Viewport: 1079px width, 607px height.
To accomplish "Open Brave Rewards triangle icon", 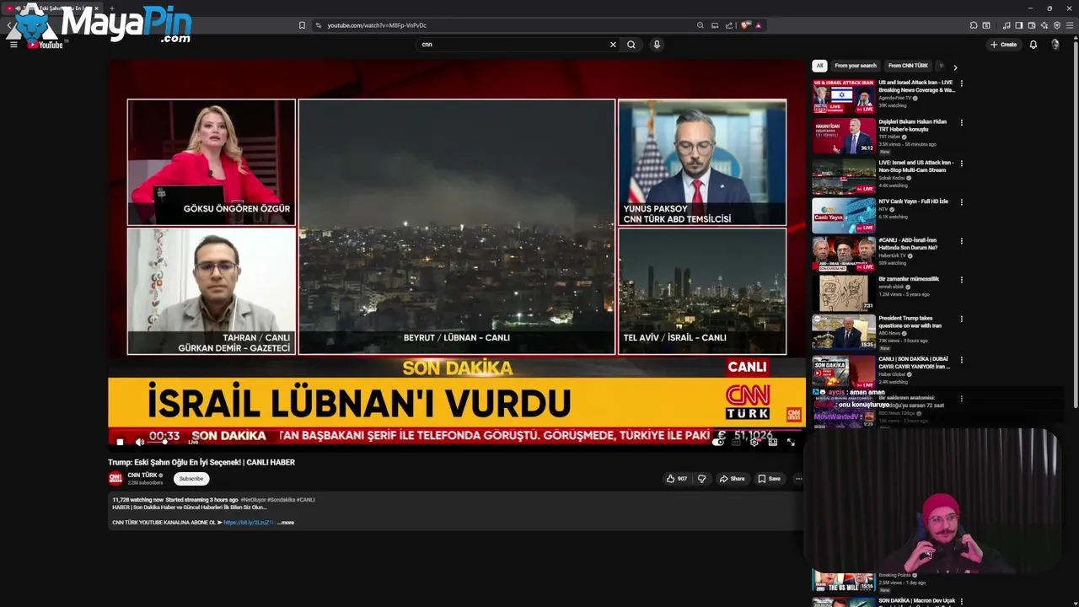I will click(758, 25).
